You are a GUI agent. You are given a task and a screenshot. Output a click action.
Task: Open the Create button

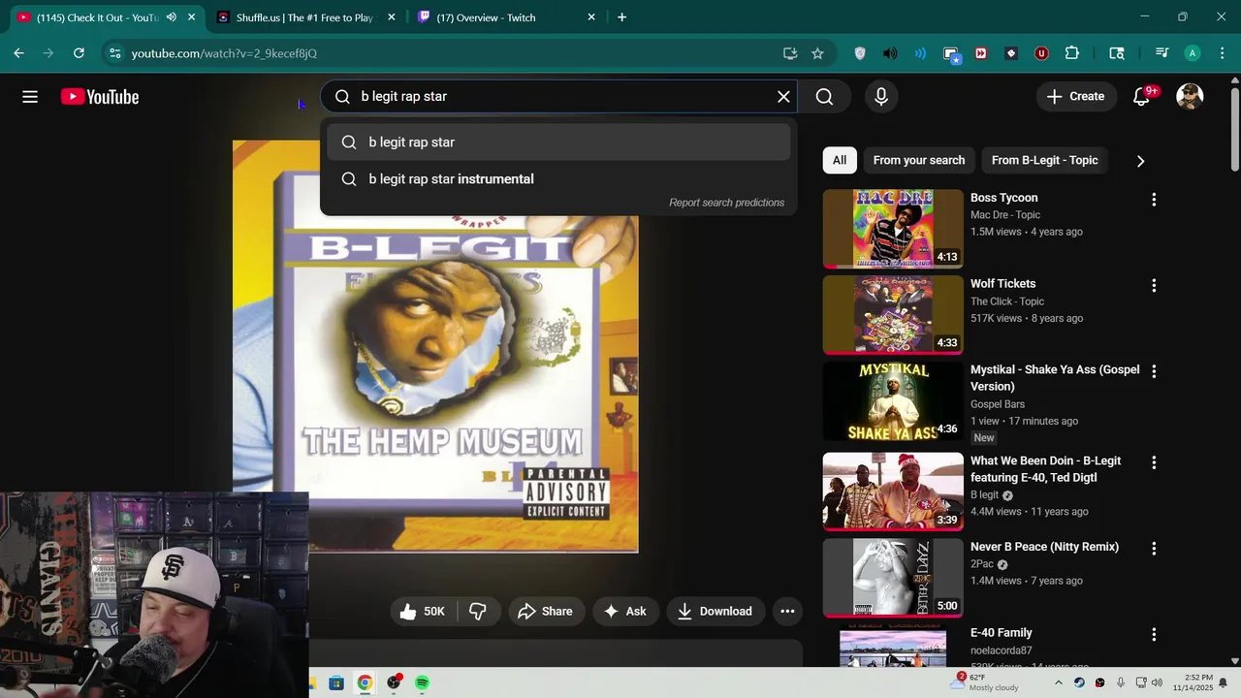coord(1075,97)
